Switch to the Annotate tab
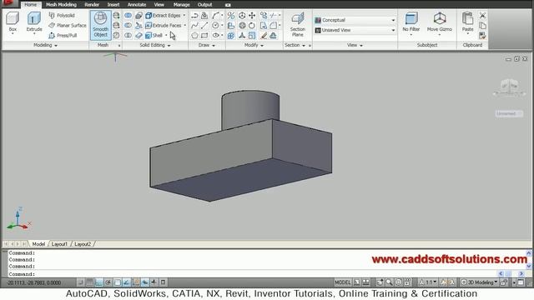 coord(137,4)
